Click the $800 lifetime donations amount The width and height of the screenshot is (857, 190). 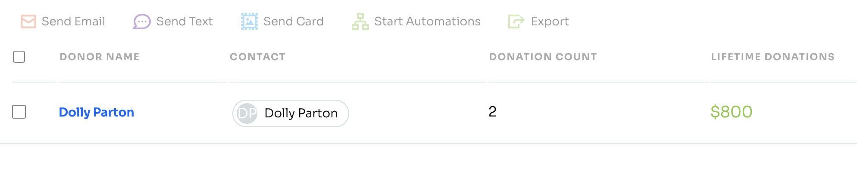point(732,112)
